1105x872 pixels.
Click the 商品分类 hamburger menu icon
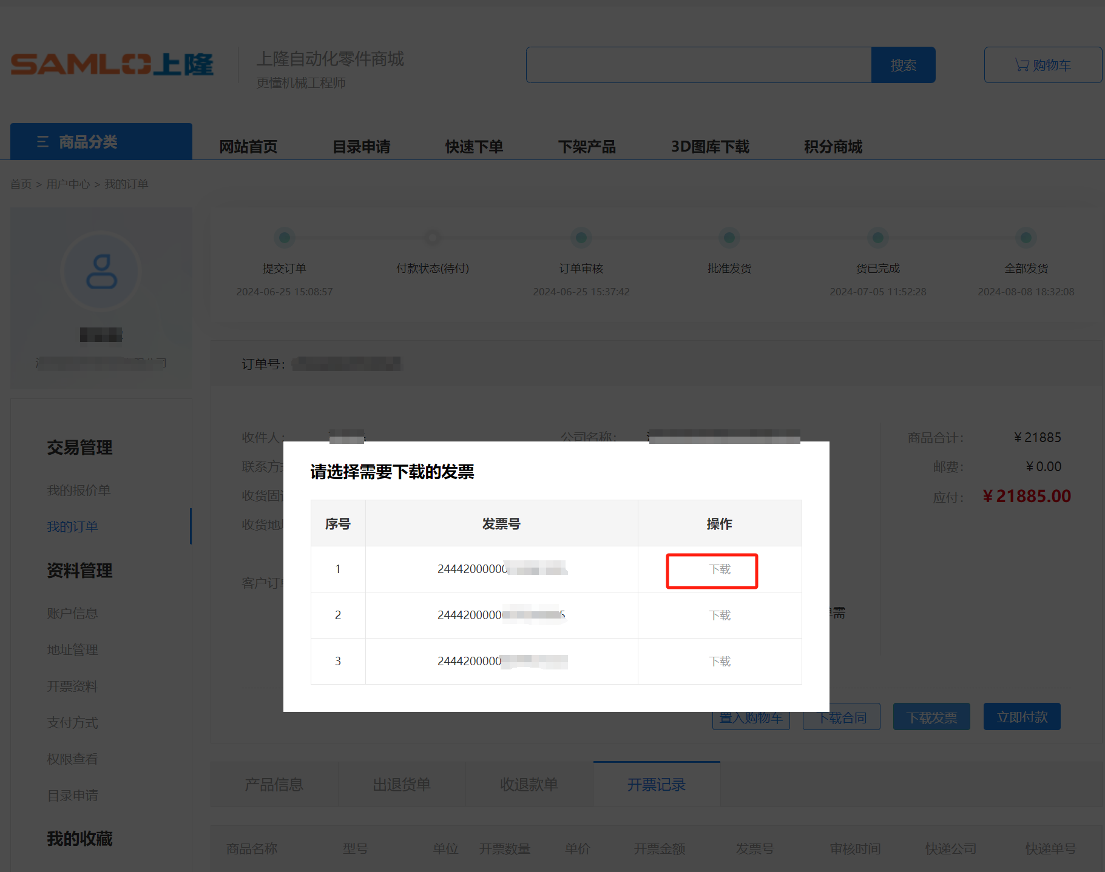[x=42, y=142]
